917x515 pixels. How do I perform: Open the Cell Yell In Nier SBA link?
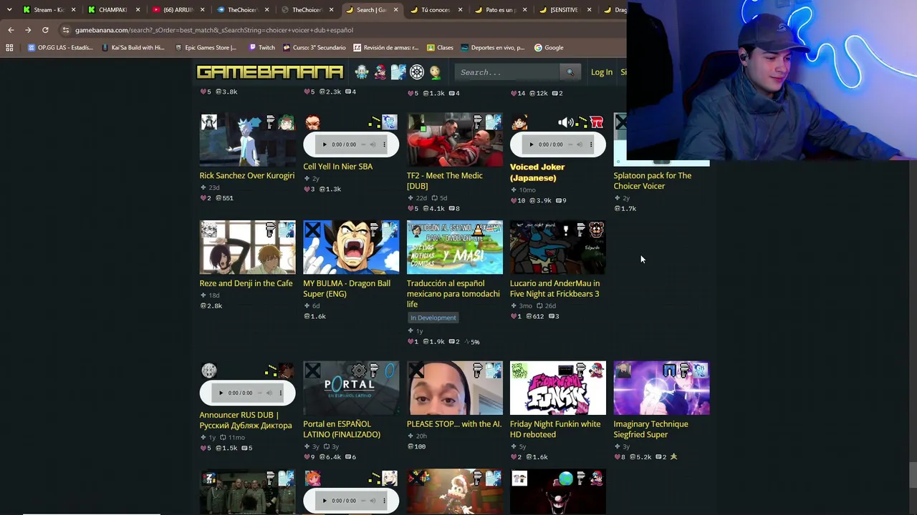(338, 167)
